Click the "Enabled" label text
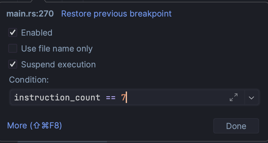 tap(37, 33)
